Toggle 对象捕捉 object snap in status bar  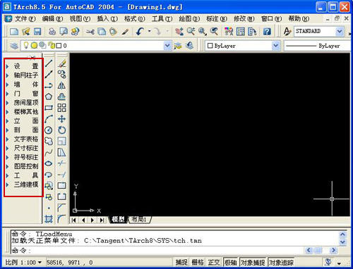pos(253,262)
